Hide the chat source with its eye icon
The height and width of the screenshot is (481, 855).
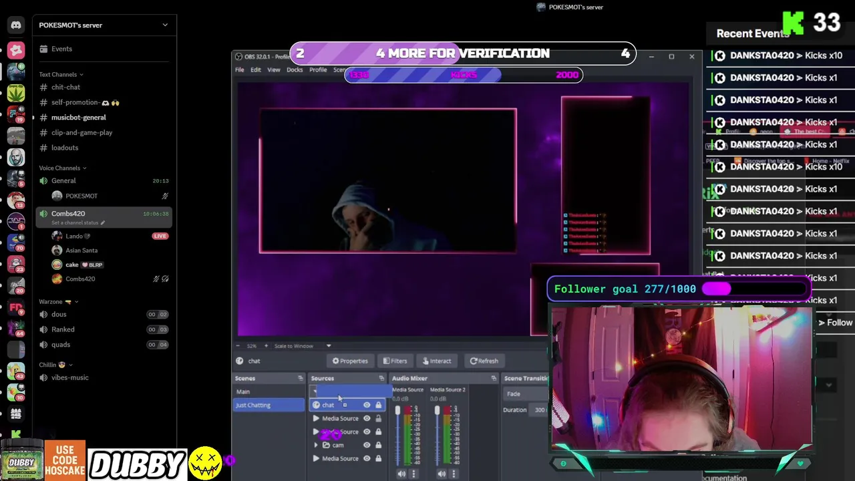[x=367, y=405]
